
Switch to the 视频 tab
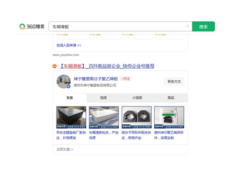coord(103,98)
